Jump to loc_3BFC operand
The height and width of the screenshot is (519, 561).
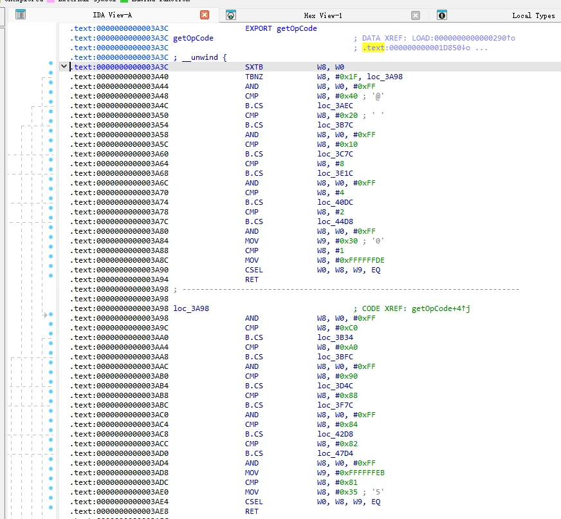click(x=335, y=357)
